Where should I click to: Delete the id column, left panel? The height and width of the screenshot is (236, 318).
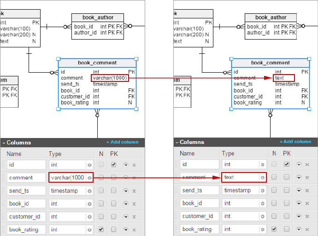(134, 165)
